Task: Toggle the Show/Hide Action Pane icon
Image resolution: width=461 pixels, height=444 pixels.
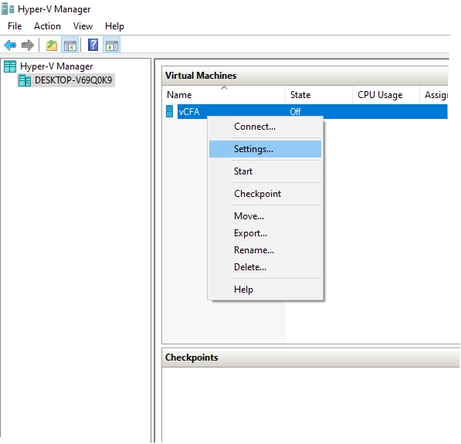Action: (x=112, y=46)
